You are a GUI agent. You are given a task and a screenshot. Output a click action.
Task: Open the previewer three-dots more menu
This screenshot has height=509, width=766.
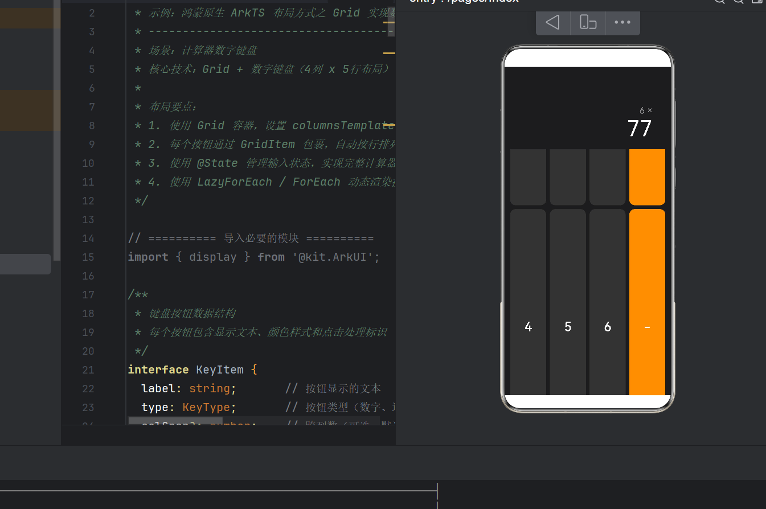coord(622,22)
